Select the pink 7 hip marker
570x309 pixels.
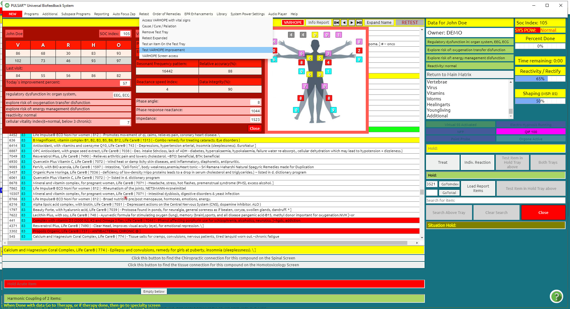coord(305,86)
